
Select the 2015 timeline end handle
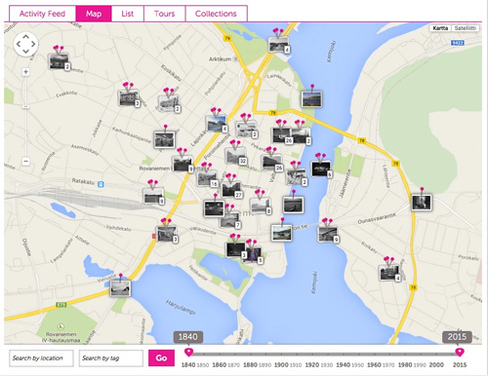click(460, 352)
